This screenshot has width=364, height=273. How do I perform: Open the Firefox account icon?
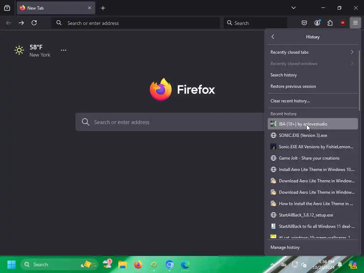[317, 23]
